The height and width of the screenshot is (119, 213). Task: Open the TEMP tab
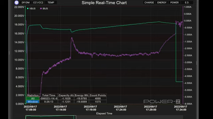click(51, 3)
